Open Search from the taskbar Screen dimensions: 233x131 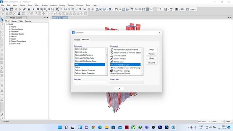(67, 127)
